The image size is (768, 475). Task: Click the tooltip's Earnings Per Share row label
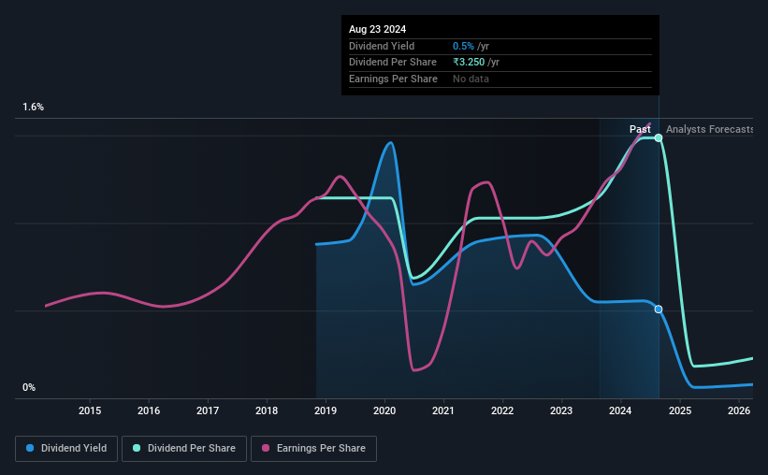(x=393, y=79)
